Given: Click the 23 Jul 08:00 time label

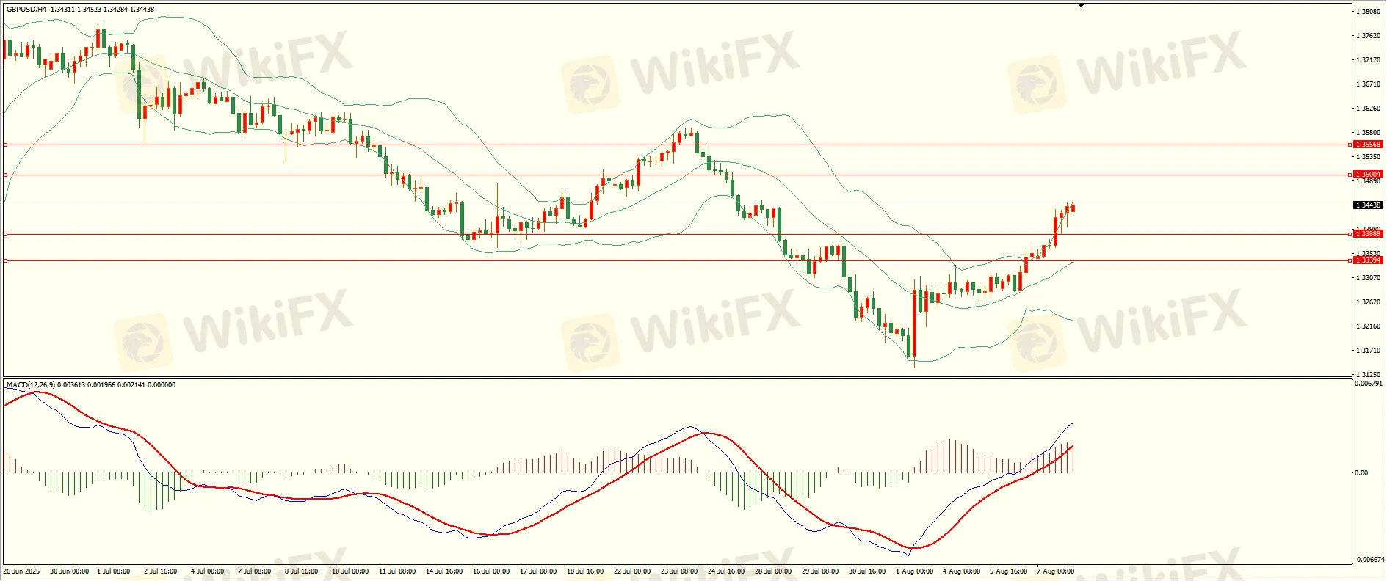Looking at the screenshot, I should pos(679,571).
